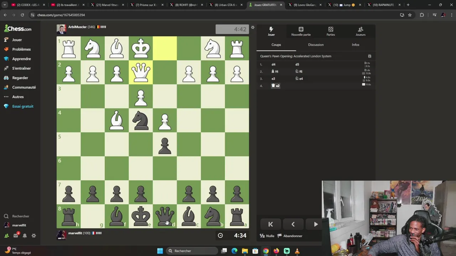
Task: Open Firefox from taskbar
Action: tap(276, 251)
